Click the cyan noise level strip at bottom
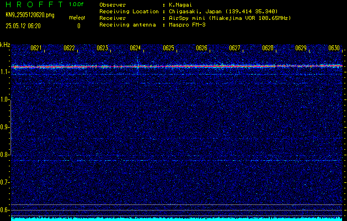This screenshot has width=347, height=221. click(177, 219)
